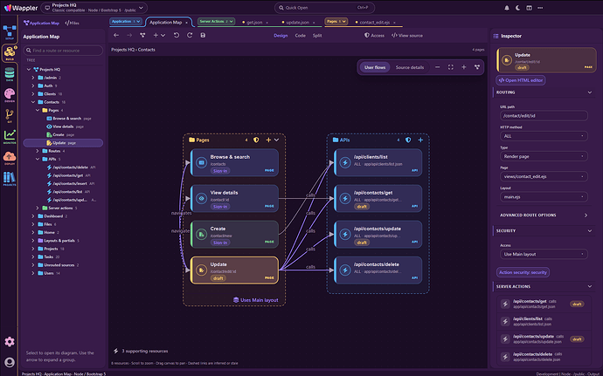Open the Page dropdown views/contact_edit.ejs
Image resolution: width=603 pixels, height=376 pixels.
tap(544, 177)
